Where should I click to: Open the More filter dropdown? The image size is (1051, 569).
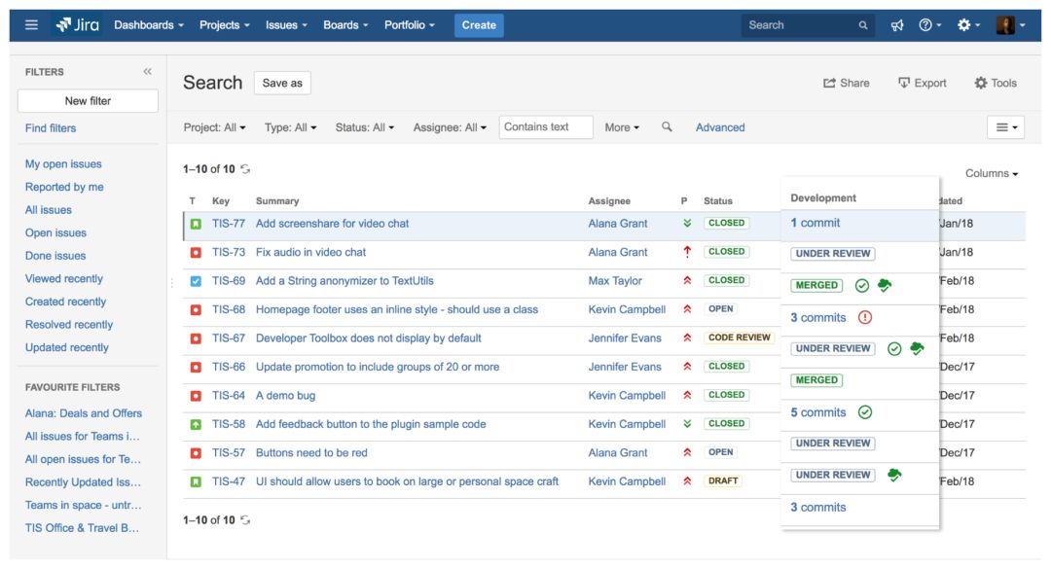pos(620,127)
